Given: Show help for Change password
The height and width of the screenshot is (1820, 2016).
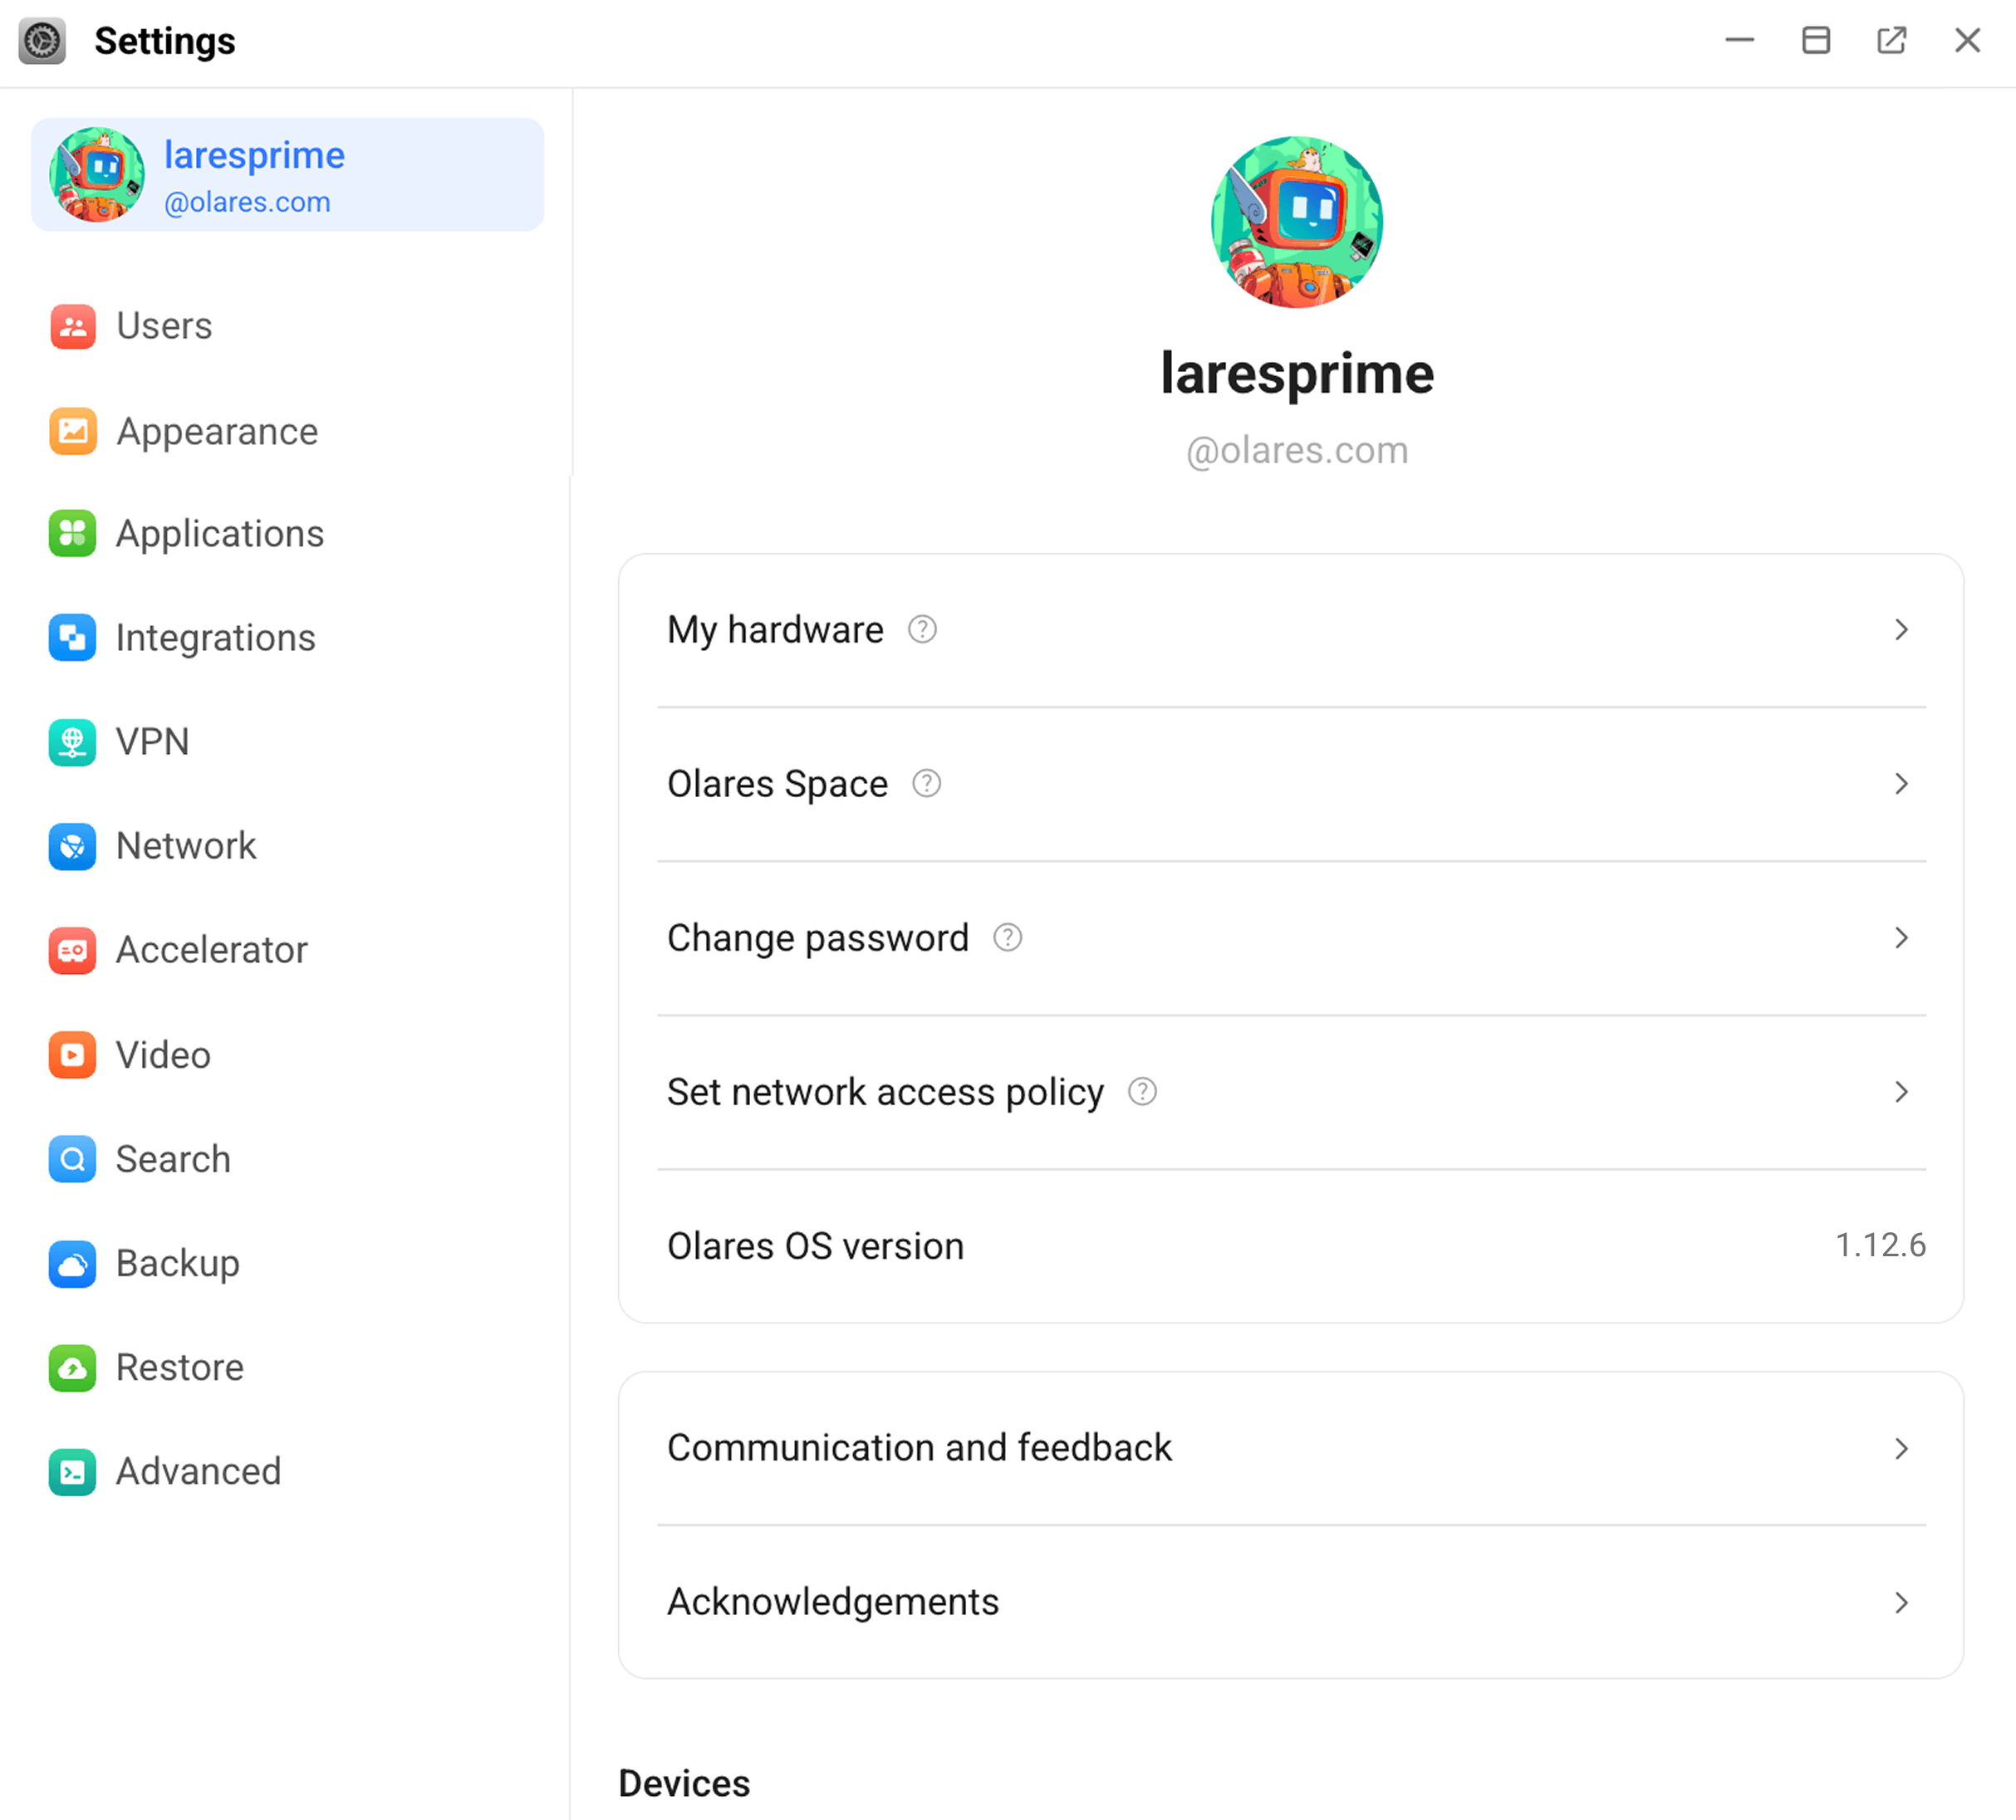Looking at the screenshot, I should (1007, 937).
